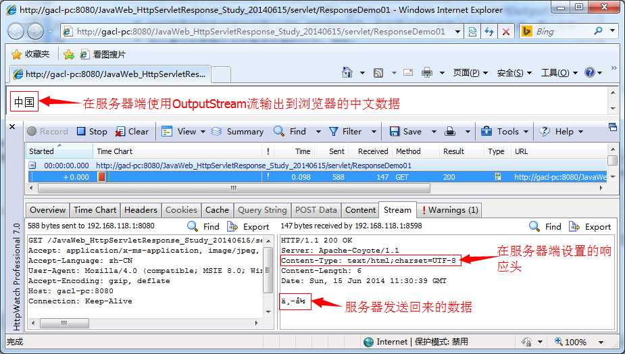Switch to the Time Chart tab
The image size is (625, 354).
click(x=95, y=209)
